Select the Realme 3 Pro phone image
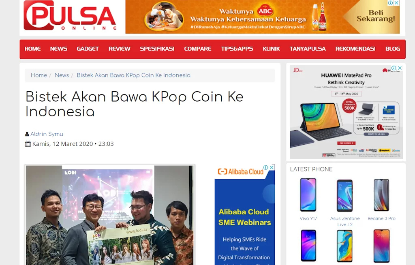The width and height of the screenshot is (415, 265). [x=381, y=195]
